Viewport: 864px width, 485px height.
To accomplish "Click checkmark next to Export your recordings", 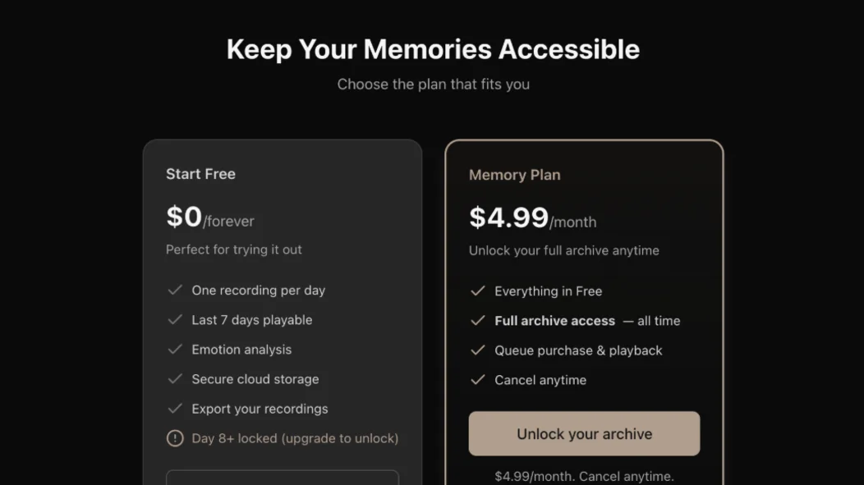I will pyautogui.click(x=175, y=409).
